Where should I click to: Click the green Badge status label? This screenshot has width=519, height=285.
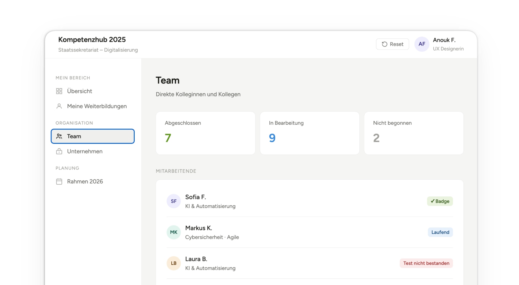(440, 201)
